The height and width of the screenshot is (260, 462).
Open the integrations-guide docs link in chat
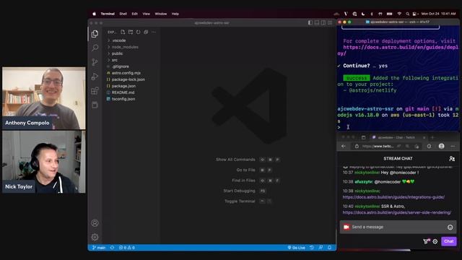click(393, 197)
